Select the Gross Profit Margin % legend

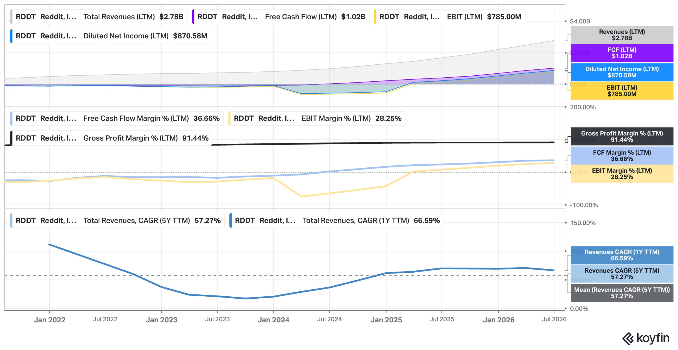coord(111,138)
